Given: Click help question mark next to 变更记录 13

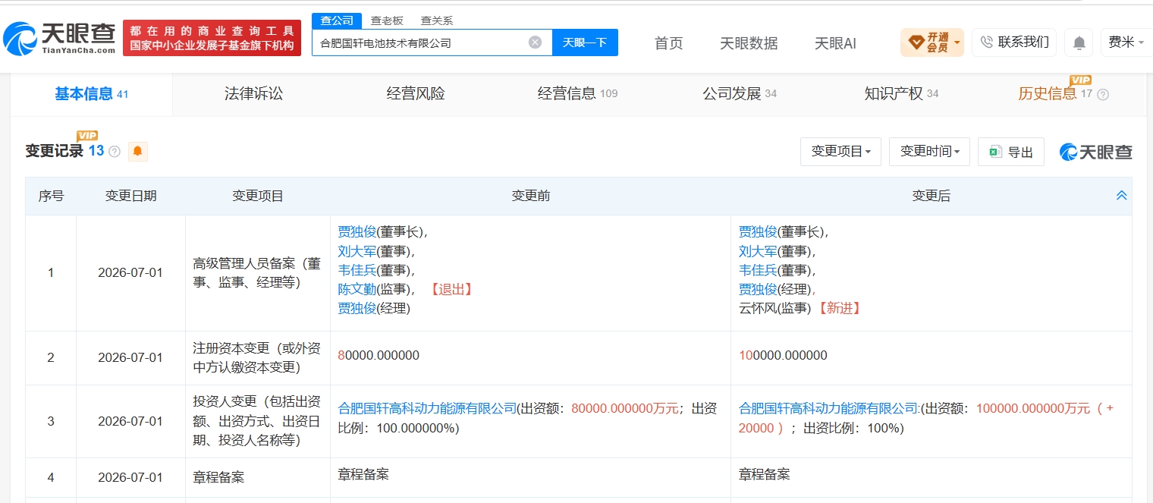Looking at the screenshot, I should tap(115, 152).
